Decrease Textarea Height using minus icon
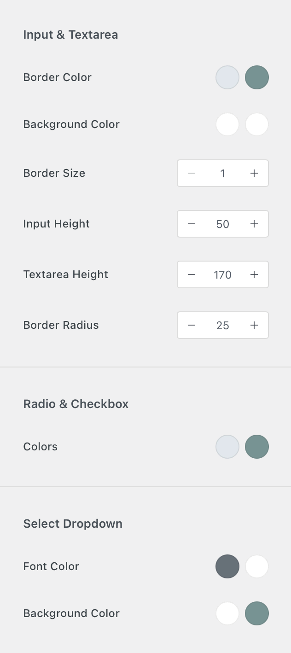 click(192, 274)
